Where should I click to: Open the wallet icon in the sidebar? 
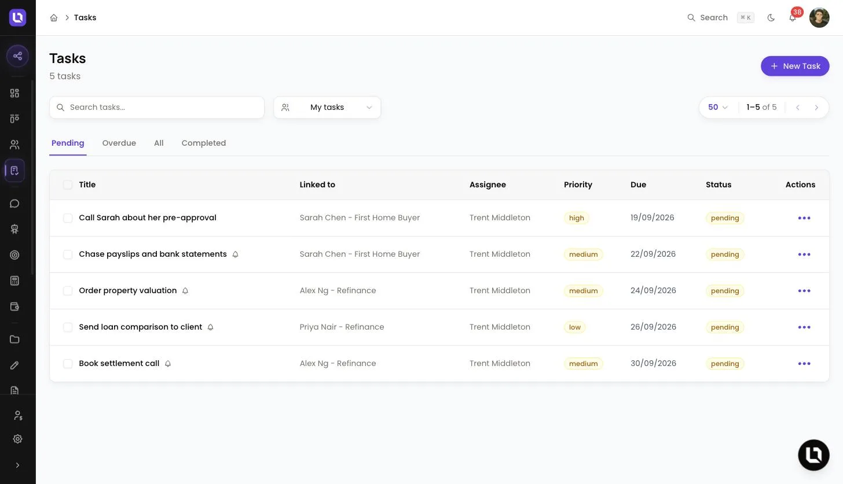pyautogui.click(x=14, y=306)
